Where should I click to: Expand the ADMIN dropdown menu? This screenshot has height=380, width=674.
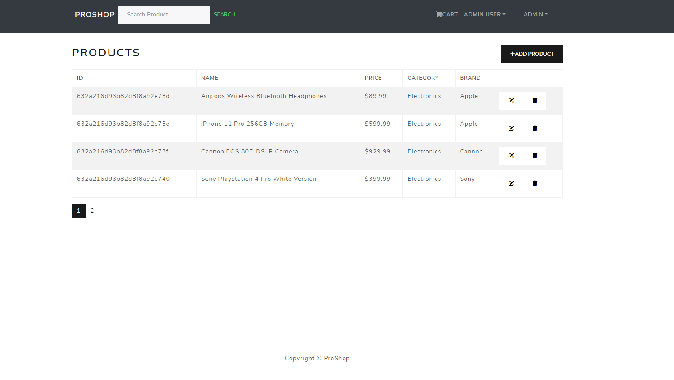(535, 14)
